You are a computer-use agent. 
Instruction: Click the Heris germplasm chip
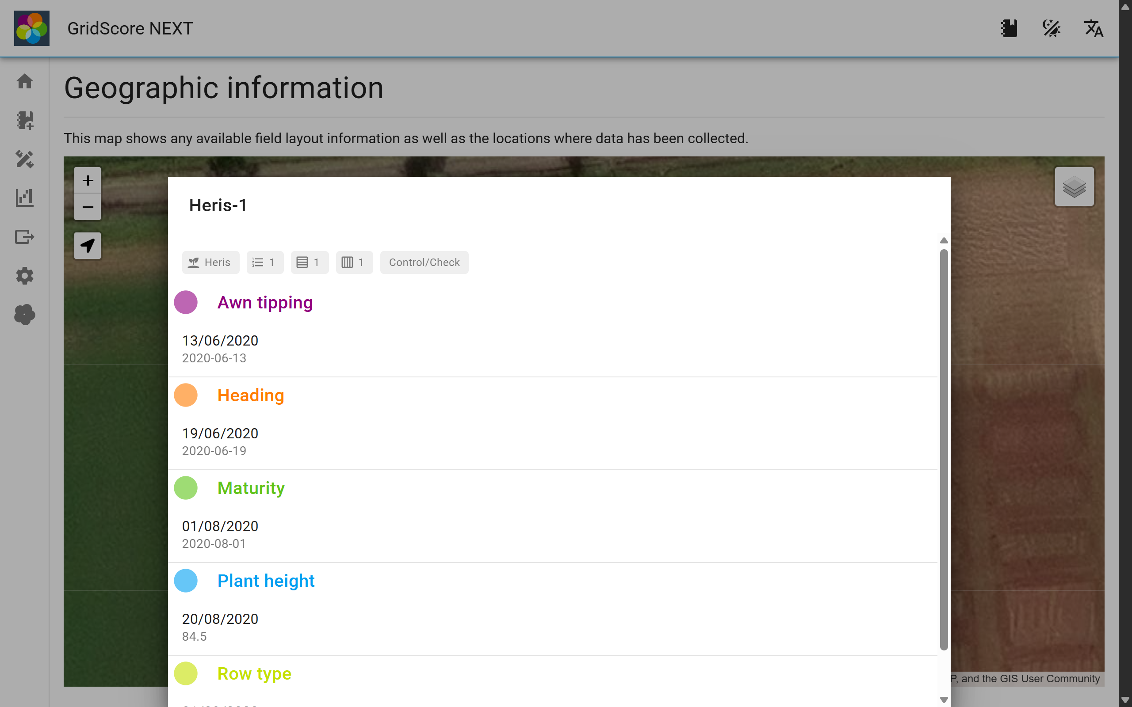210,262
